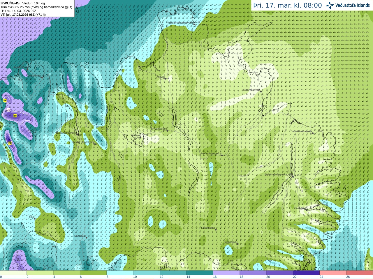Click the Egilsstaðaflugvöllur station dot
Screen dimensions: 373x279
coord(293,176)
